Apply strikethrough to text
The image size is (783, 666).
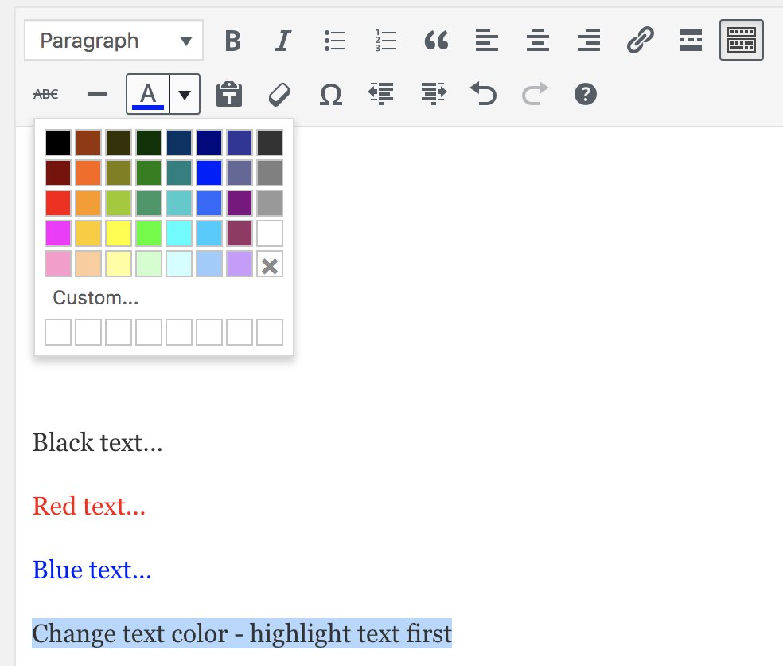[x=45, y=94]
